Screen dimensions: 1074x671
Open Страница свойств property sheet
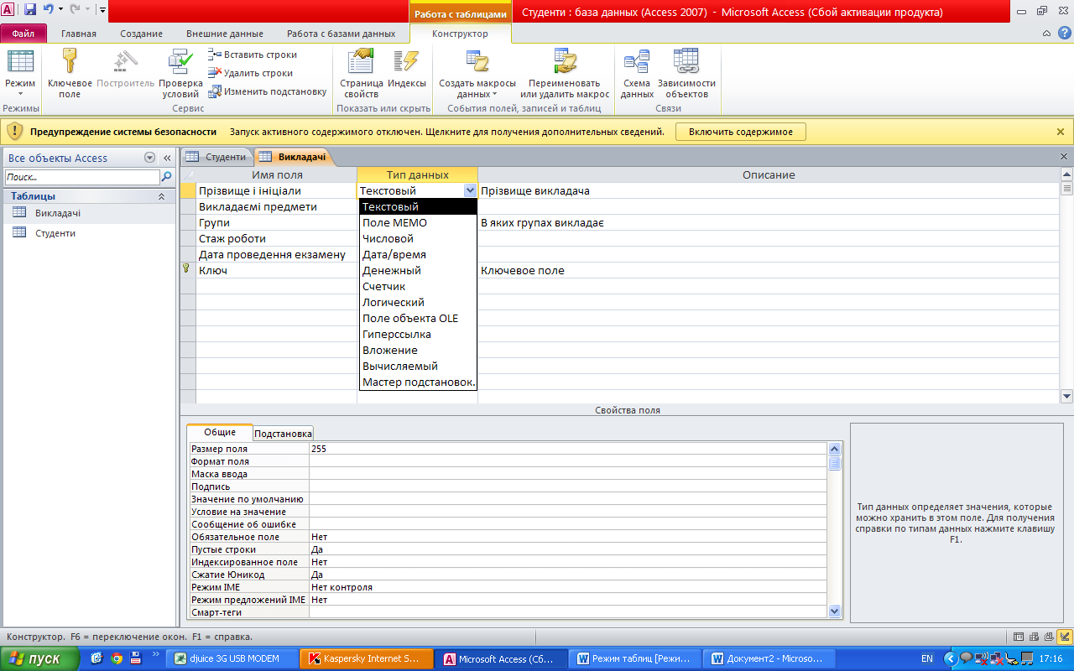coord(362,74)
